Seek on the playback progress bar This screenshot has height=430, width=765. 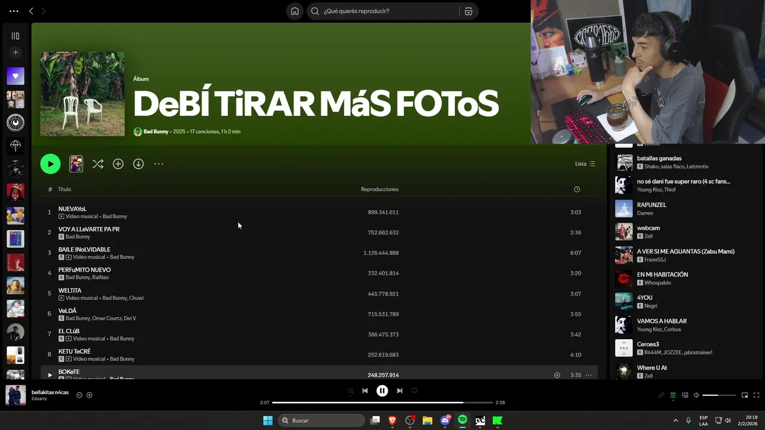pyautogui.click(x=382, y=403)
